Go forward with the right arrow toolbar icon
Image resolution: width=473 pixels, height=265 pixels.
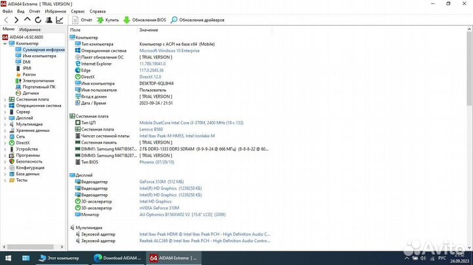(16, 20)
